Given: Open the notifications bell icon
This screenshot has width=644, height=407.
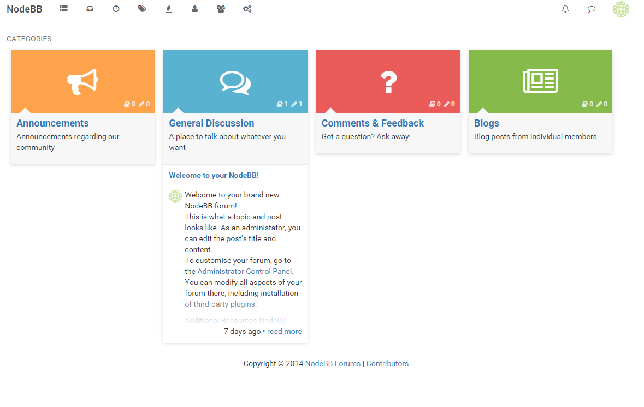Looking at the screenshot, I should tap(565, 9).
